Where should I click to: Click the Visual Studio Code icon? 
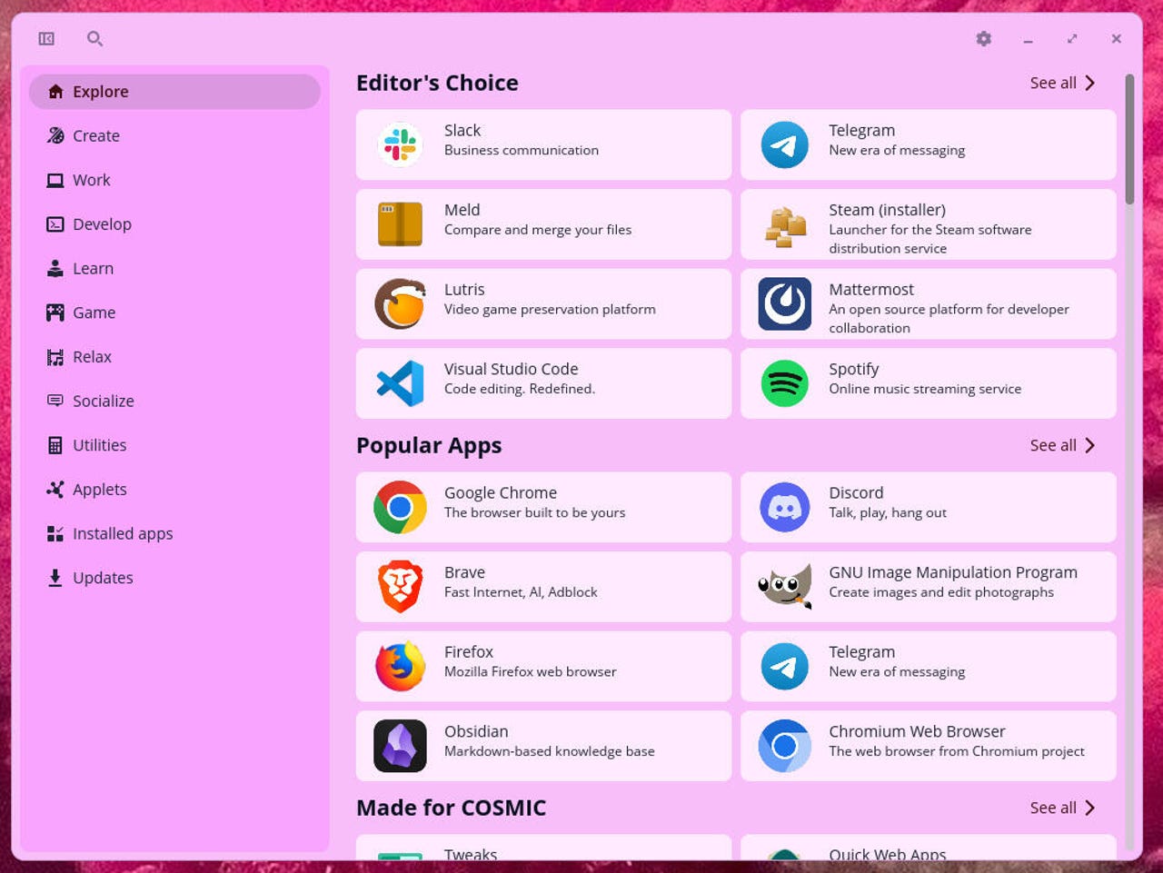click(x=400, y=383)
